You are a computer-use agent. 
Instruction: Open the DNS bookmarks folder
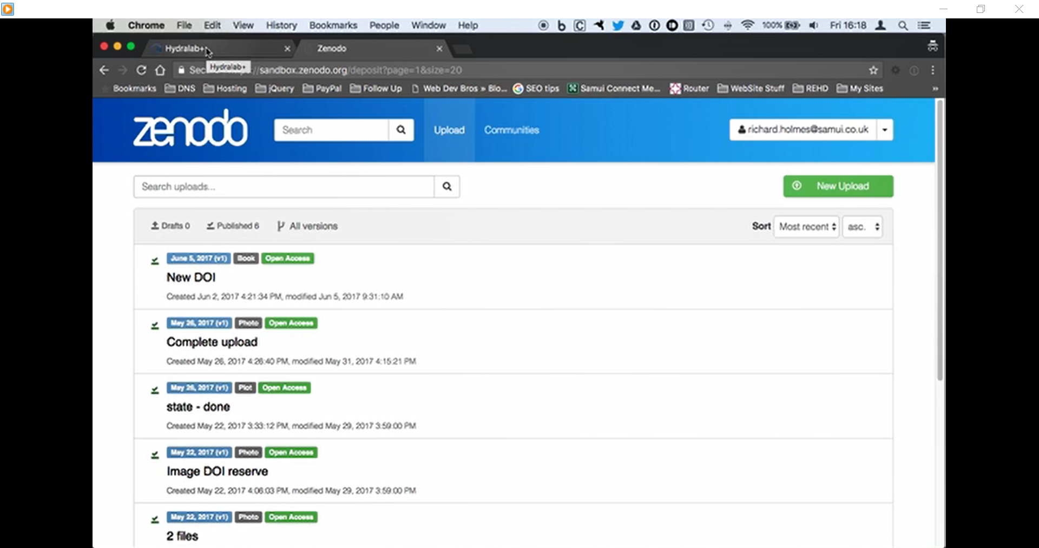[180, 88]
